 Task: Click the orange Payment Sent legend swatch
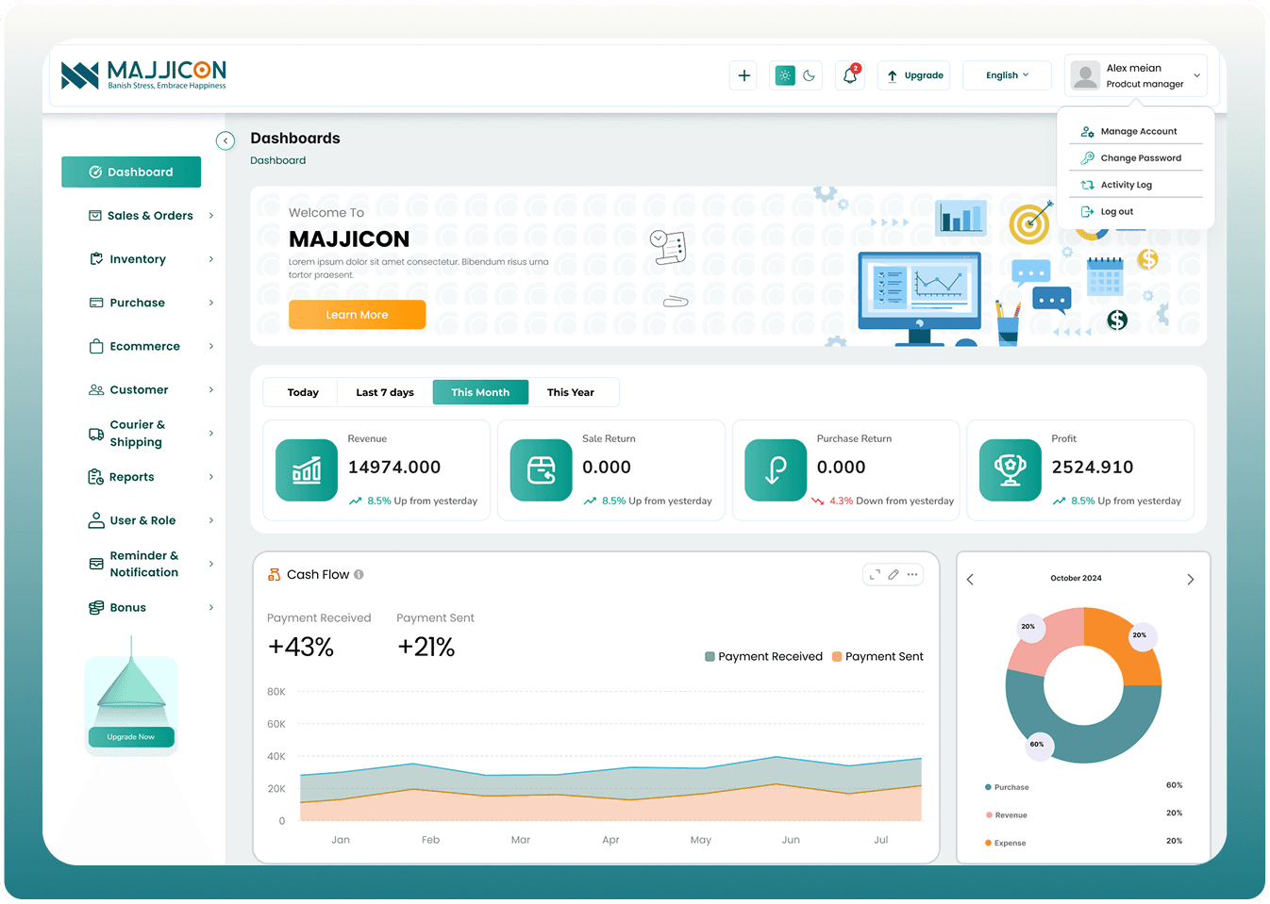click(x=837, y=657)
